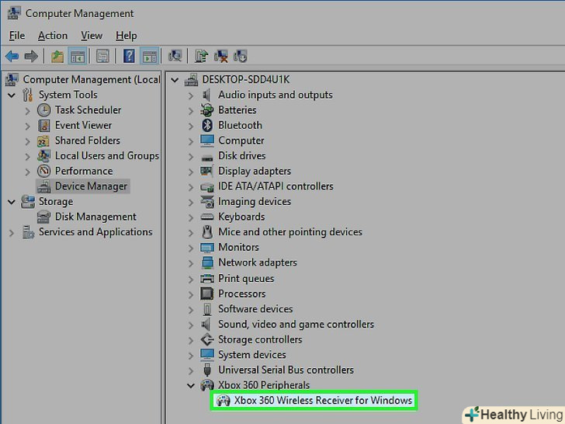This screenshot has width=565, height=424.
Task: Click the Storage controllers icon
Action: coord(206,339)
